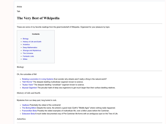Open the Vaalbara link
166x124 pixels.
pos(26,105)
